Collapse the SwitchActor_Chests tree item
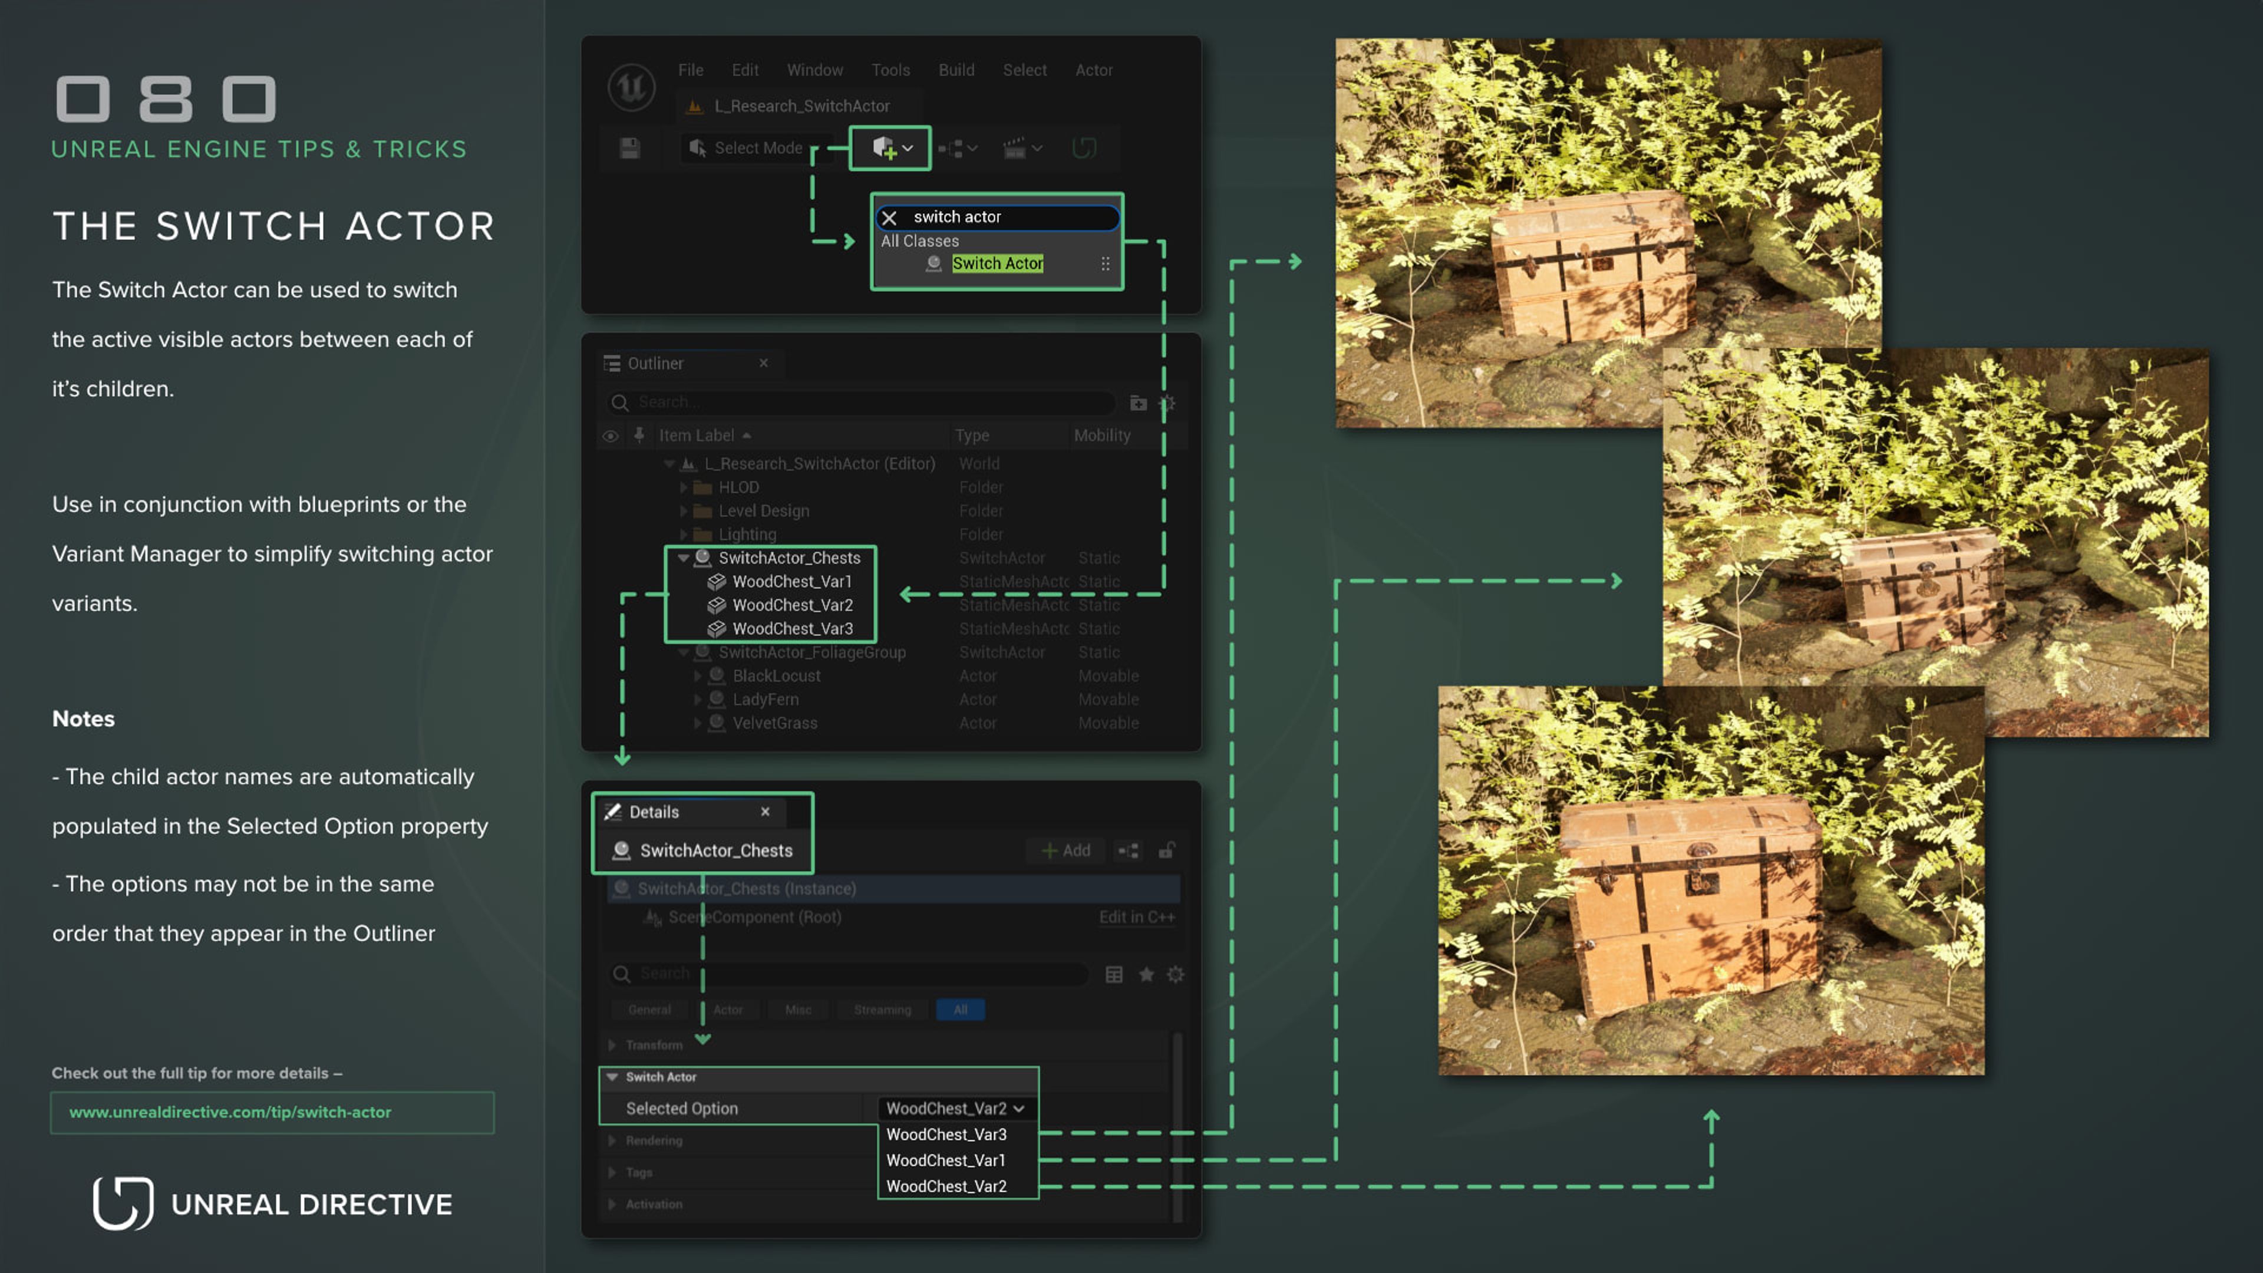This screenshot has height=1273, width=2263. point(682,558)
